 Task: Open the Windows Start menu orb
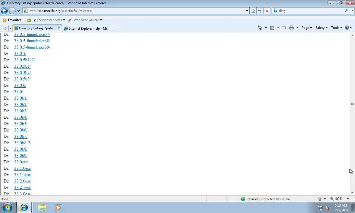tap(7, 207)
